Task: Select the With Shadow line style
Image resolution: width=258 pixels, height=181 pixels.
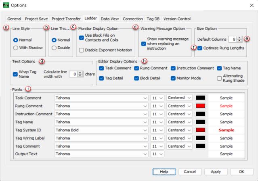Action: 16,48
